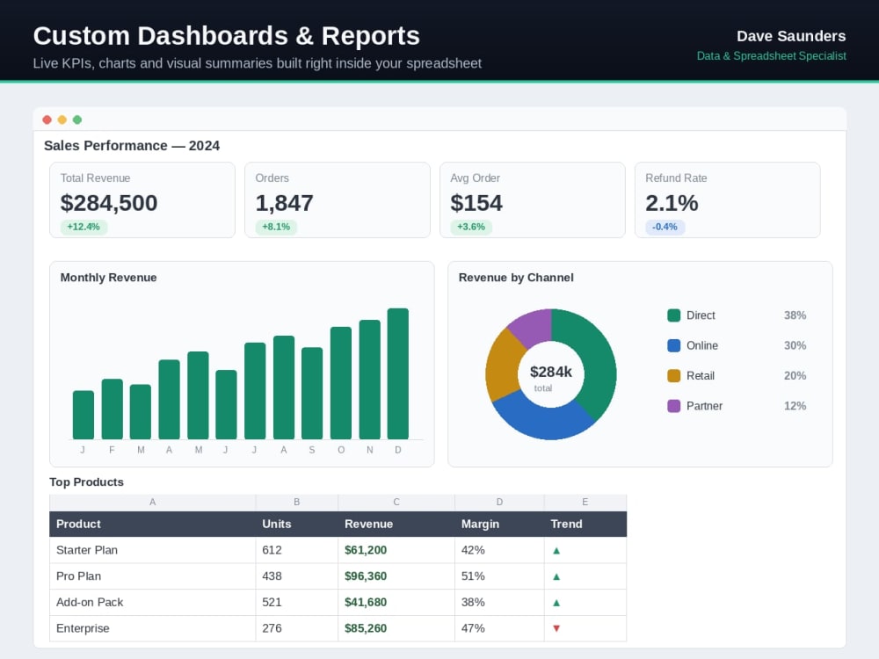
Task: Click the 47% margin cell
Action: pos(499,628)
